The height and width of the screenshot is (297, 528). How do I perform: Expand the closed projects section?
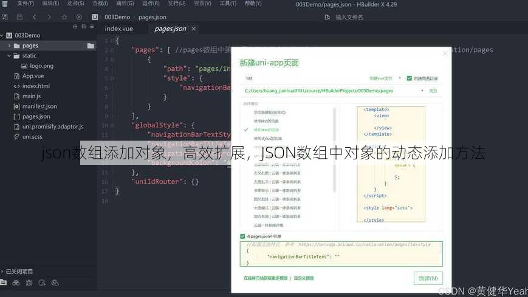pos(2,272)
